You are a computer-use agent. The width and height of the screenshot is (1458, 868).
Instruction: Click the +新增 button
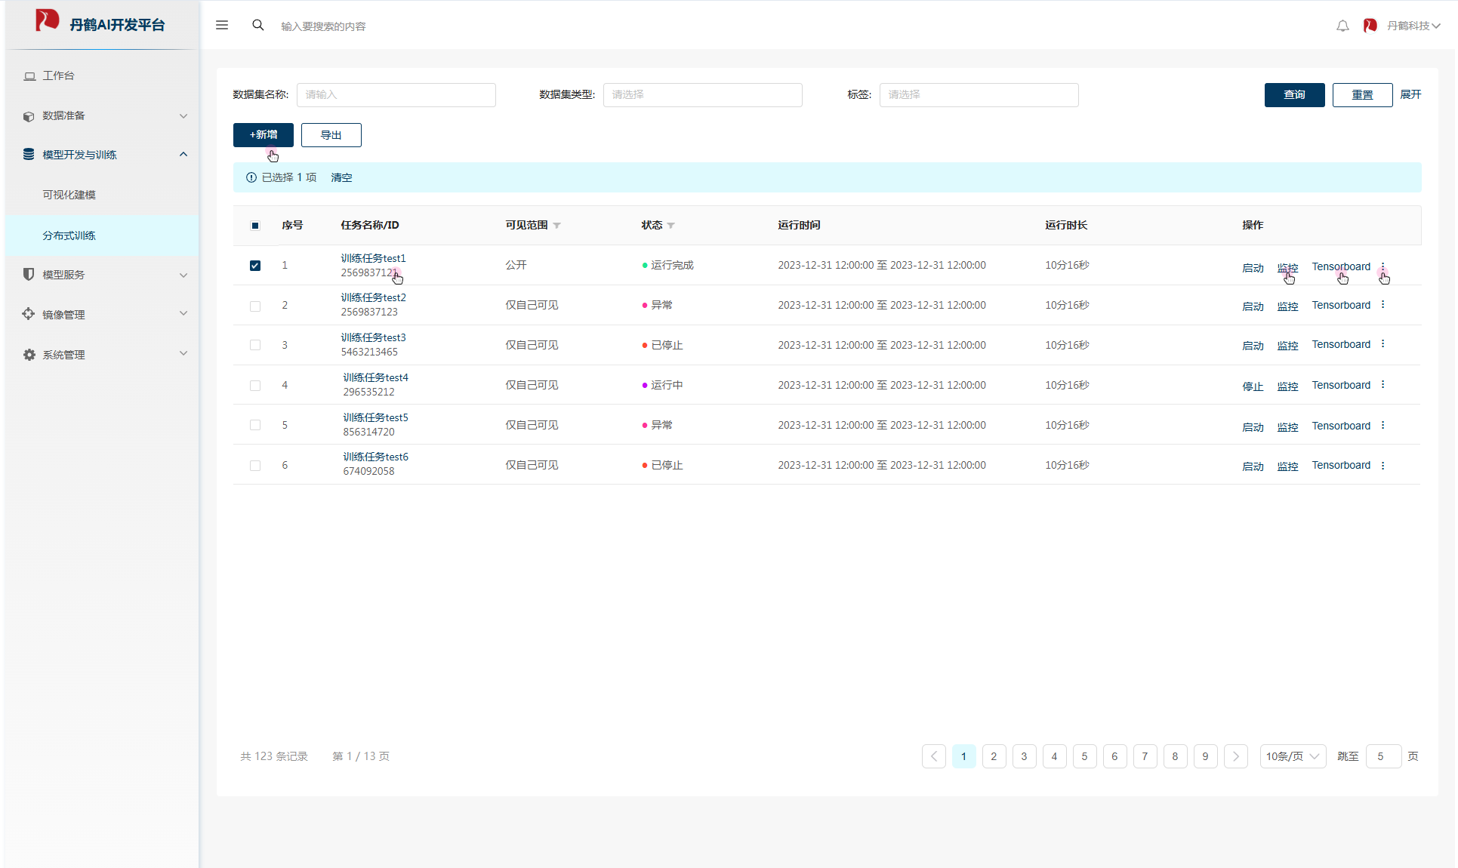263,135
